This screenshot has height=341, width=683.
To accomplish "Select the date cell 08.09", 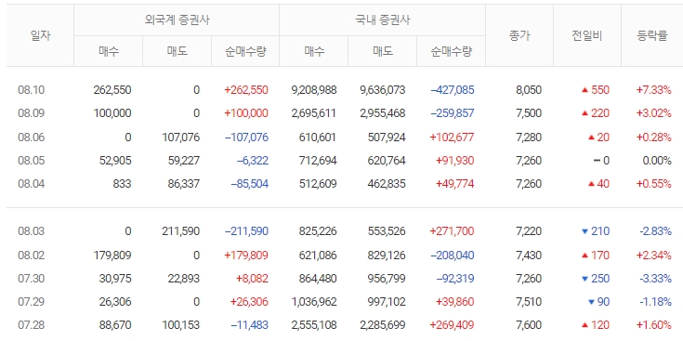I will [x=32, y=113].
